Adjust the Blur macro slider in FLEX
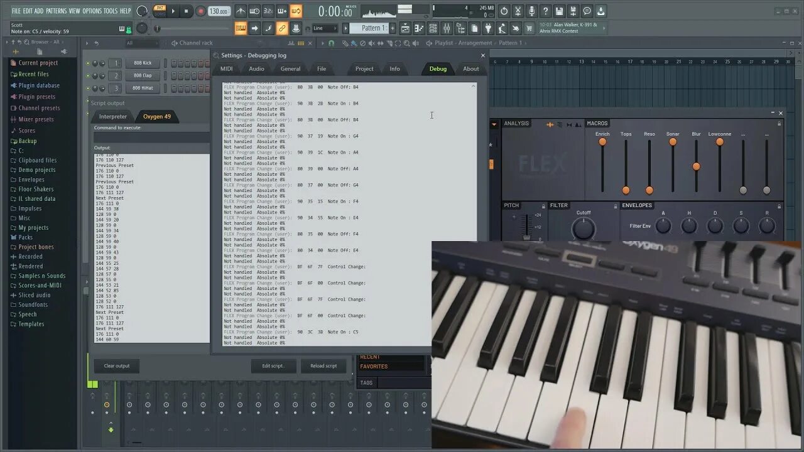 [x=696, y=166]
